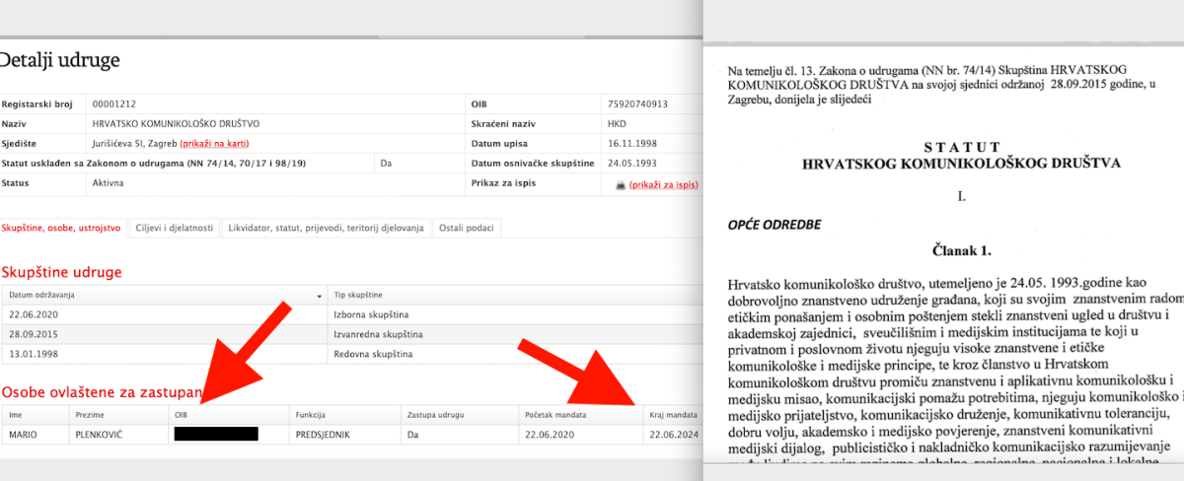1184x481 pixels.
Task: Click the Funkcija column header
Action: pos(345,415)
